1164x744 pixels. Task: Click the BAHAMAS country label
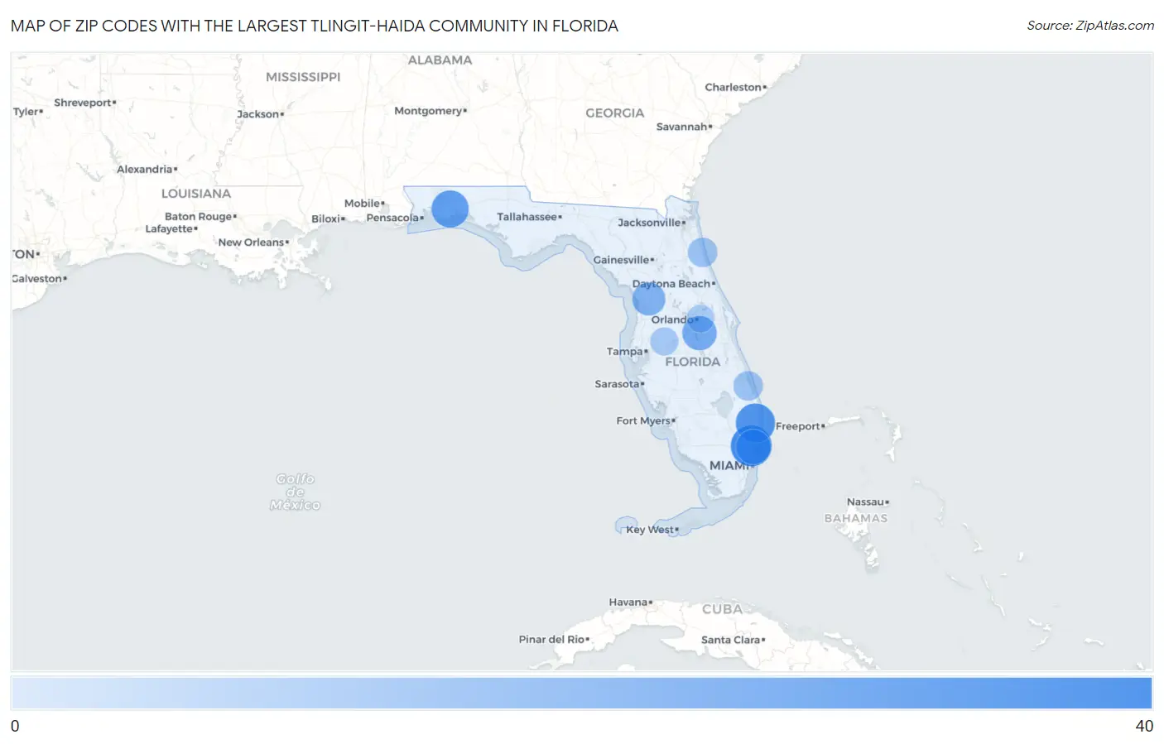[x=856, y=518]
